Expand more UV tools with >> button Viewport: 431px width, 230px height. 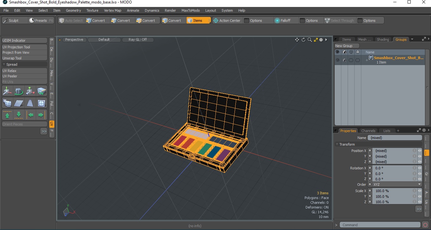[x=44, y=131]
